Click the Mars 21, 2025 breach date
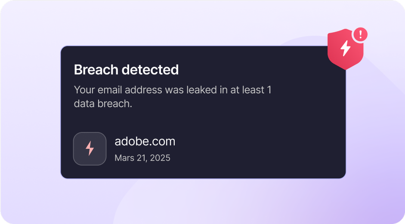The height and width of the screenshot is (224, 405). point(142,158)
